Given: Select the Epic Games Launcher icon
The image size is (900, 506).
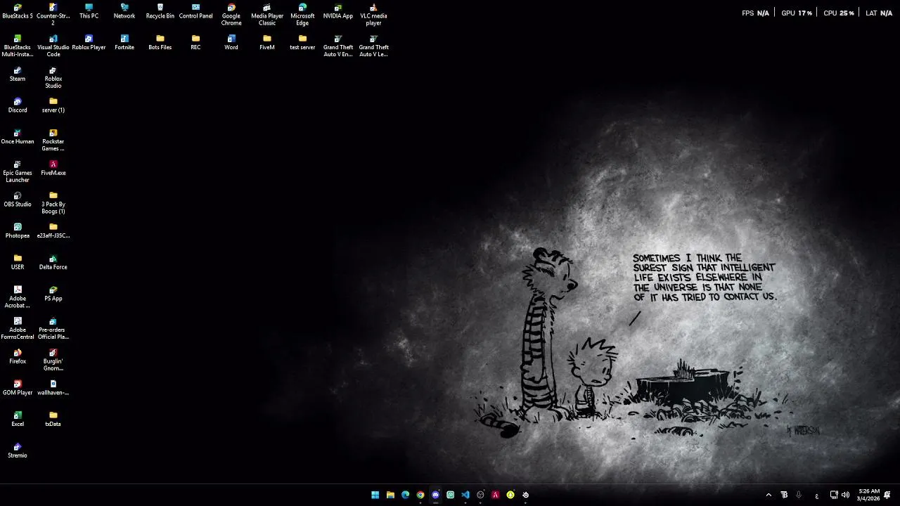Looking at the screenshot, I should tap(18, 171).
